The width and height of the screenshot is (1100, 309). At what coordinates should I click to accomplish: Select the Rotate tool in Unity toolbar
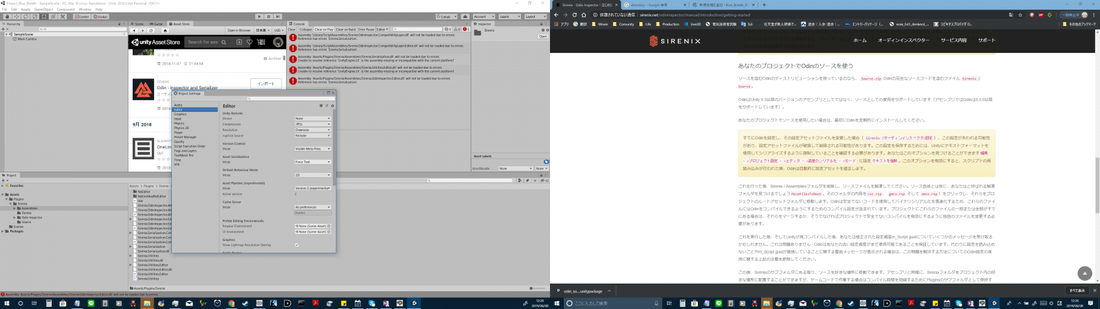pyautogui.click(x=25, y=16)
